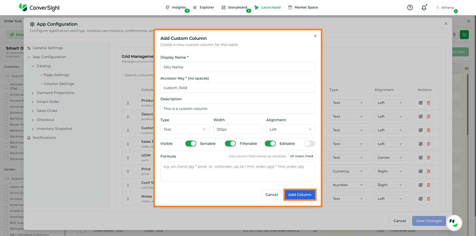Click the edit icon for the Price row
Screen dimensions: 476x236
(421, 171)
